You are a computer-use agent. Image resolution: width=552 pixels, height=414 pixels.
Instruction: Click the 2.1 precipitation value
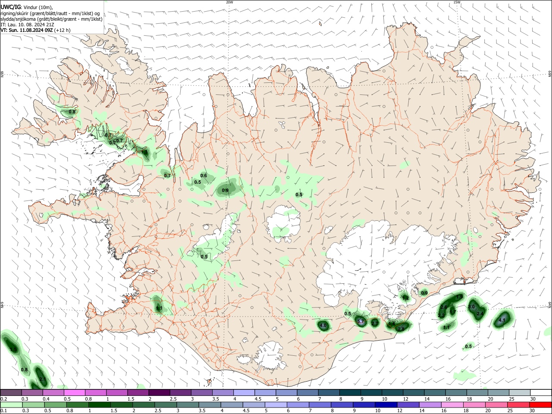43,379
